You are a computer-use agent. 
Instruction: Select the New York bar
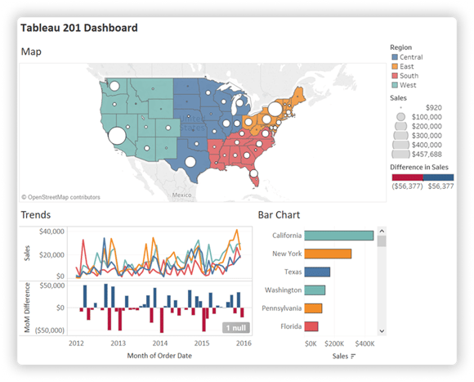328,254
